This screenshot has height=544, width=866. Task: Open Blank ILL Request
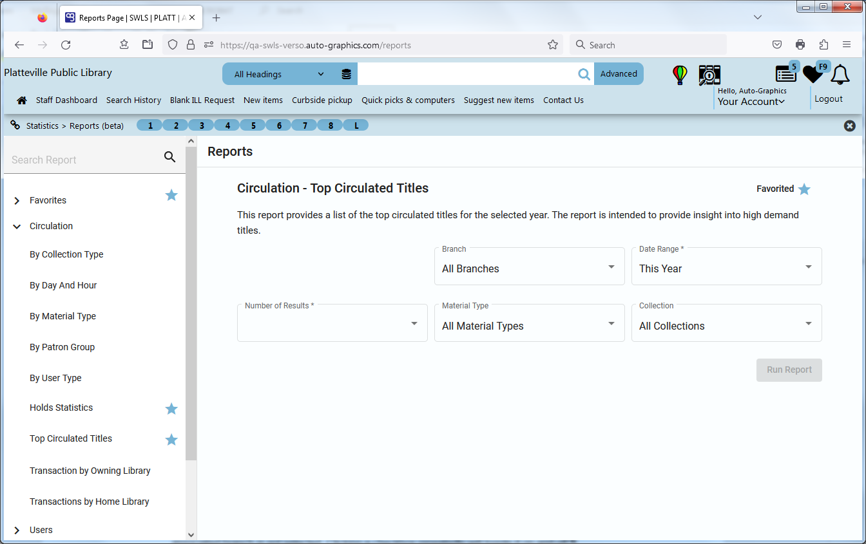pyautogui.click(x=202, y=100)
